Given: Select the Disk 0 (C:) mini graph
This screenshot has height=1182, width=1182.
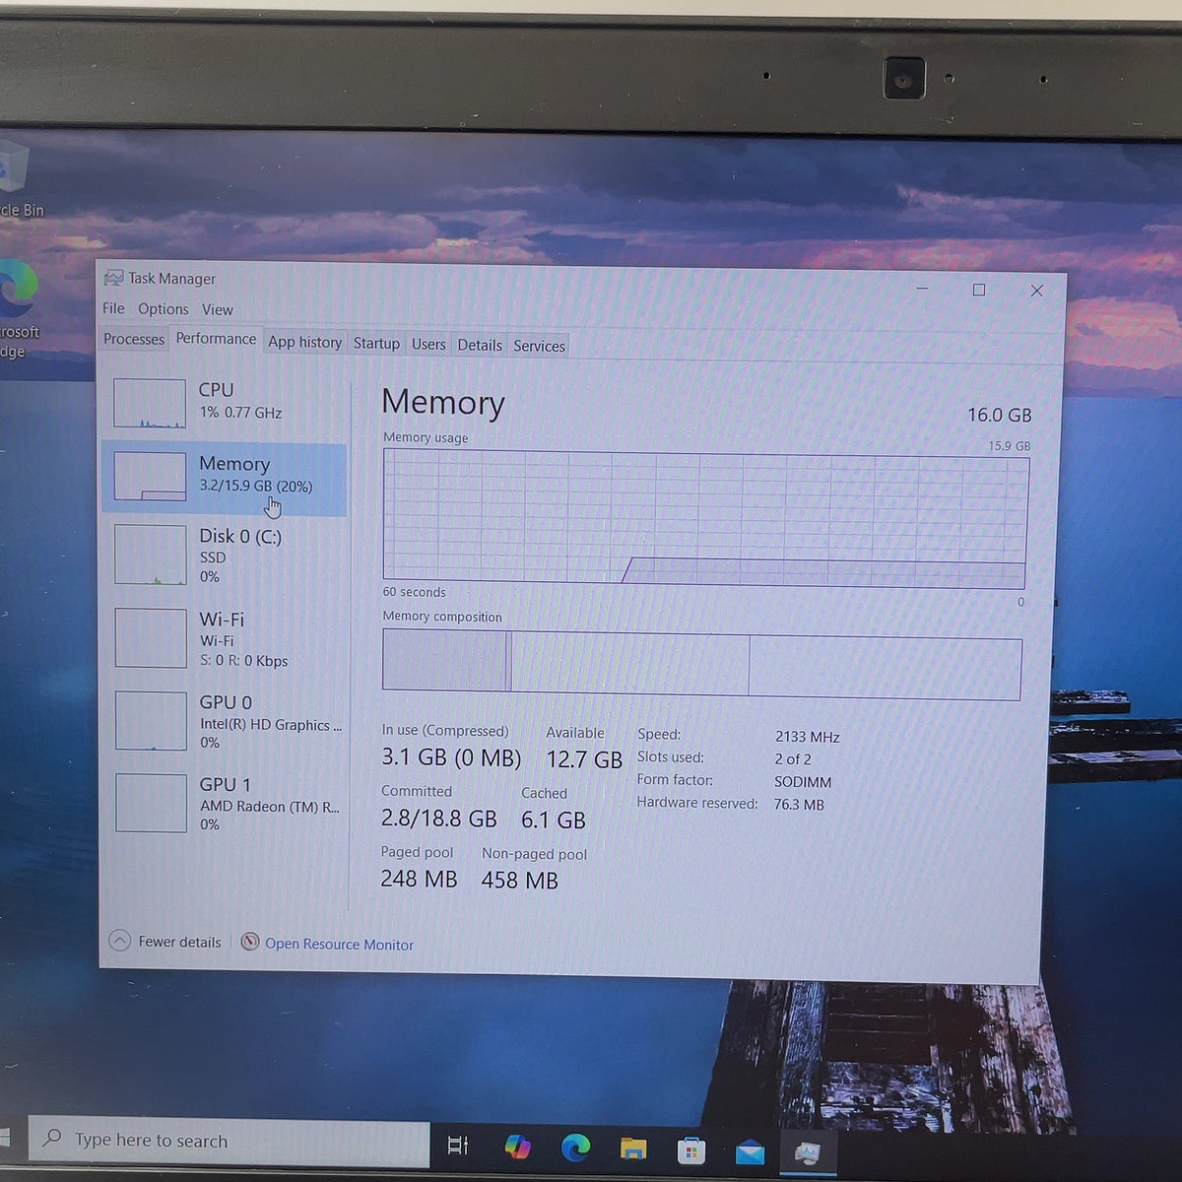Looking at the screenshot, I should [x=151, y=555].
